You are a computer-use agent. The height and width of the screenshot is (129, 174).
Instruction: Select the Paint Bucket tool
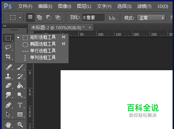click(x=20, y=86)
